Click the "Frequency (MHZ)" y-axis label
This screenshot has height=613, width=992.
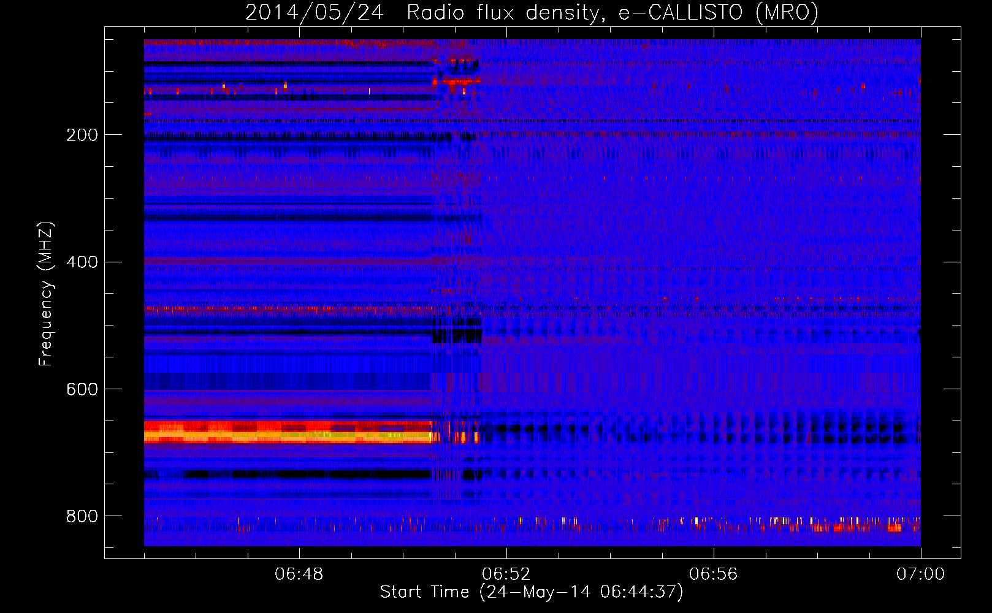pos(46,294)
